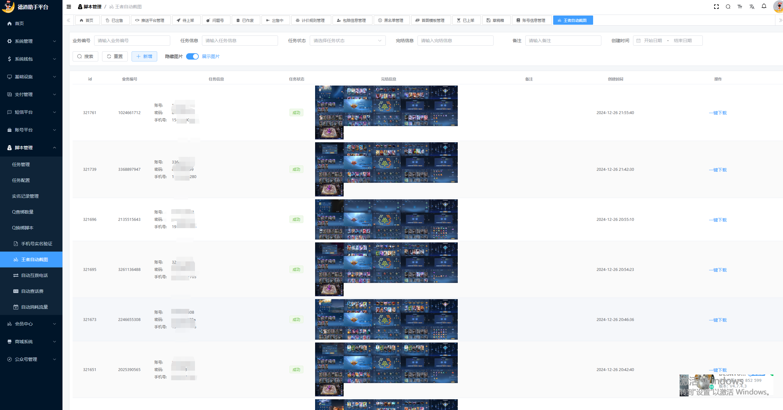The width and height of the screenshot is (783, 410).
Task: Expand 短信平台 sidebar menu
Action: 31,112
